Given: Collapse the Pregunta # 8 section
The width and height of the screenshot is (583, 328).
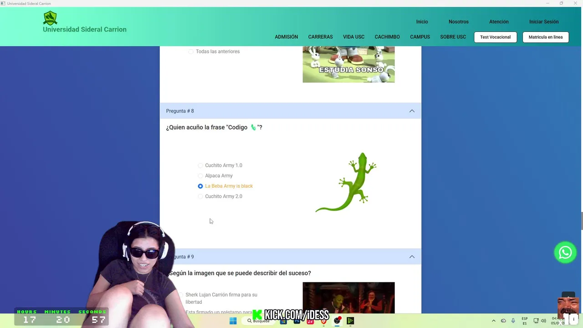Looking at the screenshot, I should pos(412,111).
